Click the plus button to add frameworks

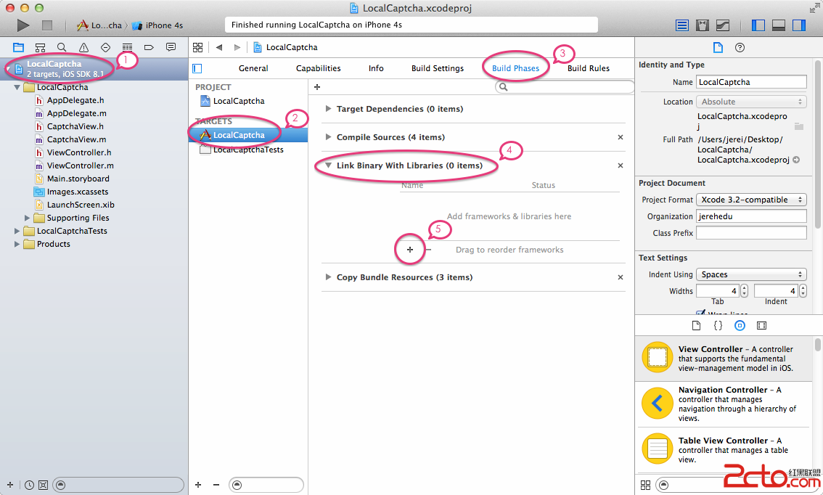coord(410,250)
